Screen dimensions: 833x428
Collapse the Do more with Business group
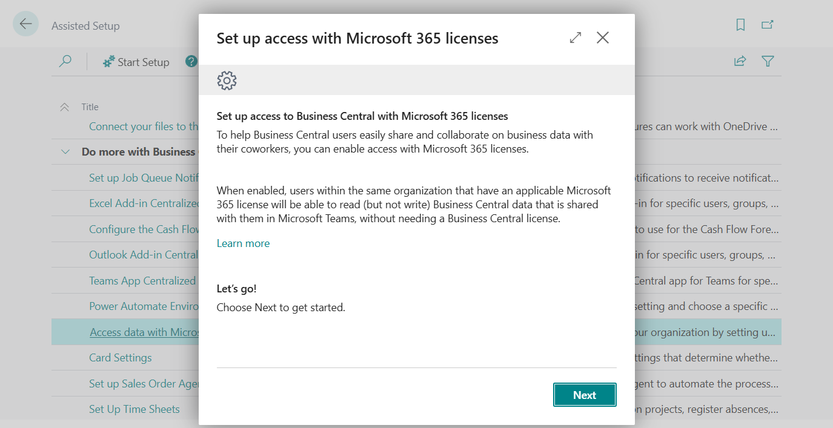click(65, 151)
